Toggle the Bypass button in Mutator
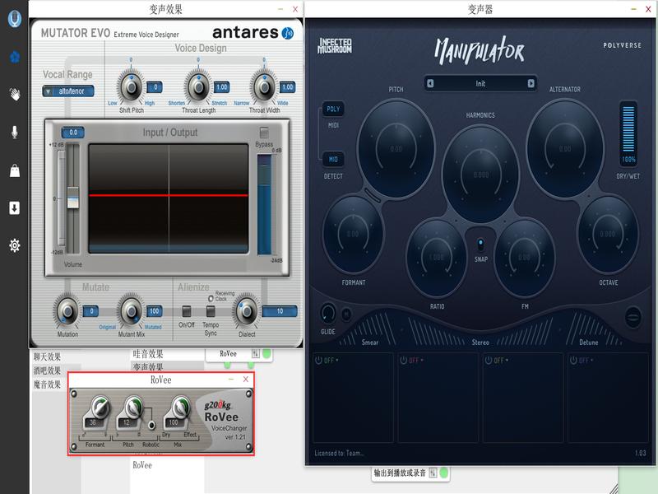 point(264,133)
